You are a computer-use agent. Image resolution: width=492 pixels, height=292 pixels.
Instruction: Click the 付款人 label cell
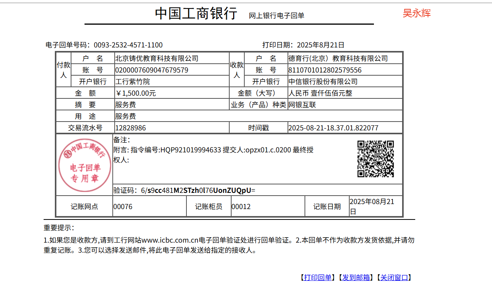pyautogui.click(x=64, y=70)
